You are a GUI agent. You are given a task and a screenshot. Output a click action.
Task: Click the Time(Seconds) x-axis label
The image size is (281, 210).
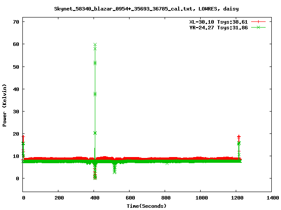tap(147, 206)
